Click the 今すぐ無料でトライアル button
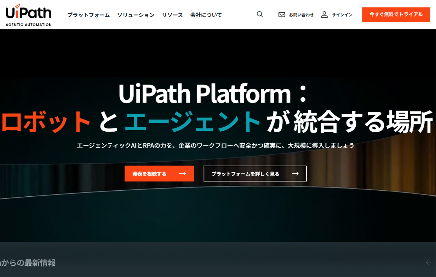Screen dimensions: 436x277 (396, 15)
